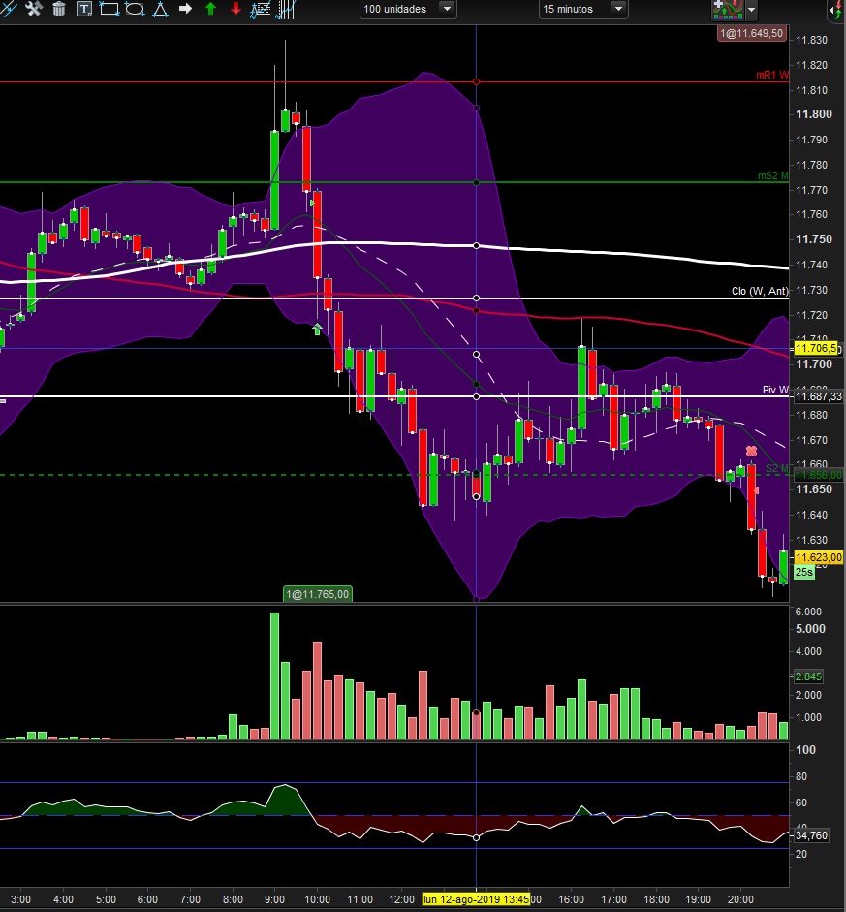Select the ellipse drawing tool
The height and width of the screenshot is (912, 846).
(135, 9)
